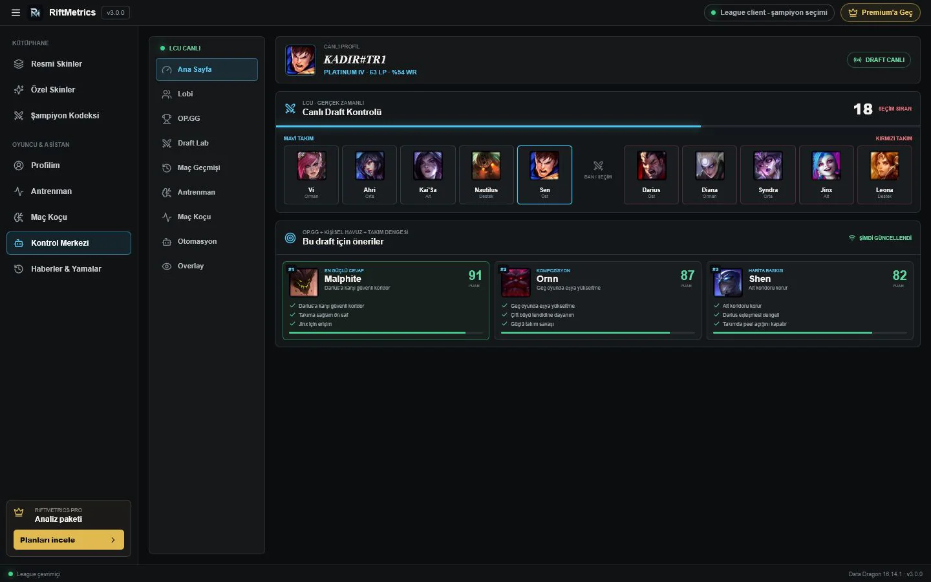Image resolution: width=931 pixels, height=582 pixels.
Task: Click the chevron arrow on Planları incele
Action: coord(113,540)
